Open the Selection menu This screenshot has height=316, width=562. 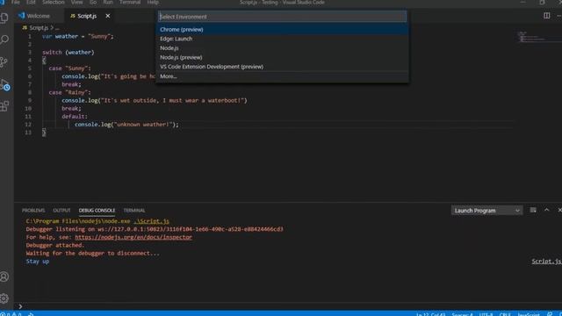(53, 2)
